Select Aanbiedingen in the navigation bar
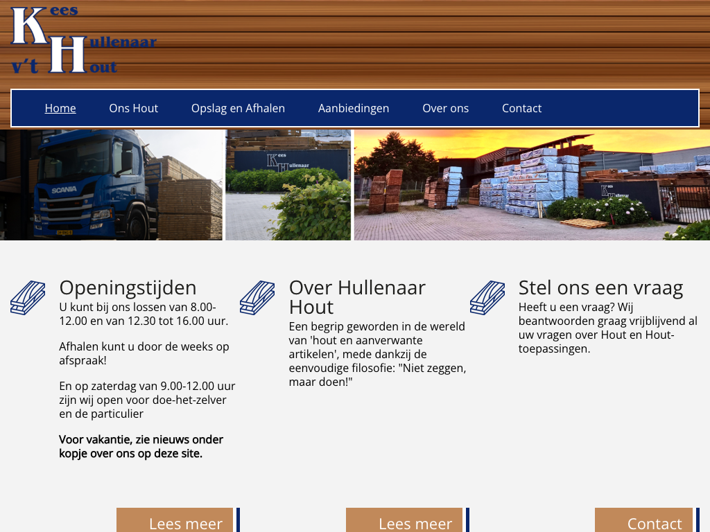The height and width of the screenshot is (532, 710). pos(354,108)
